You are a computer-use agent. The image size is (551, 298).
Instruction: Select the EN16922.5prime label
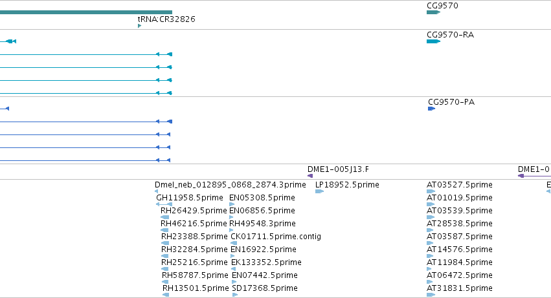pyautogui.click(x=264, y=250)
